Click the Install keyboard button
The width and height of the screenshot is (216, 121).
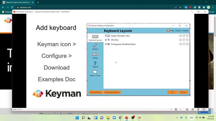tap(96, 92)
